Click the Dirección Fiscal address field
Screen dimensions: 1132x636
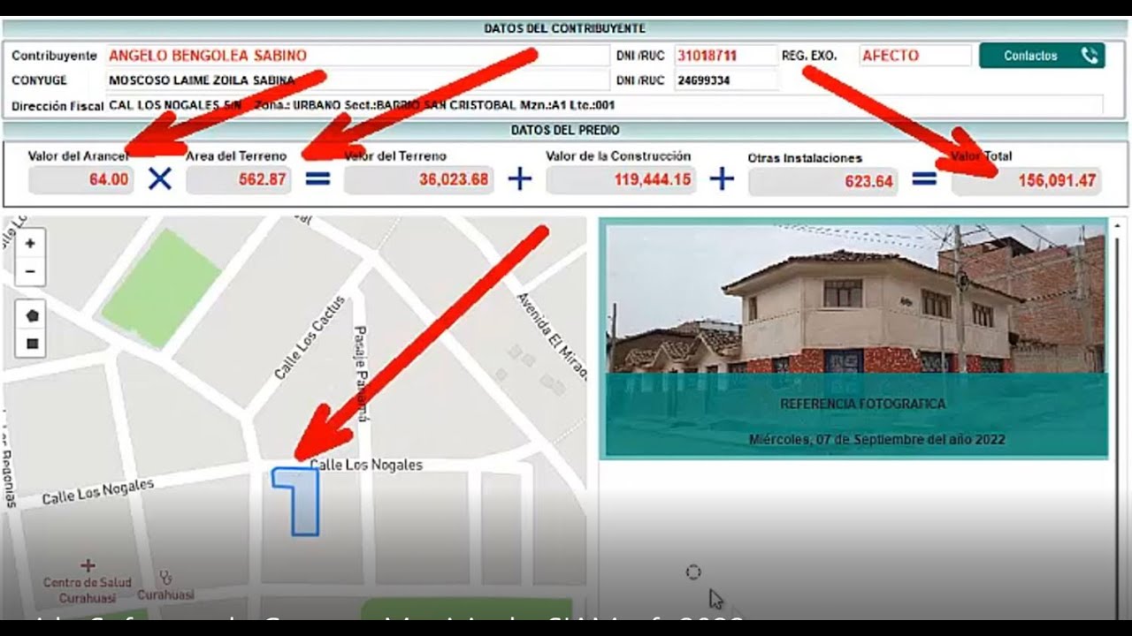point(605,105)
